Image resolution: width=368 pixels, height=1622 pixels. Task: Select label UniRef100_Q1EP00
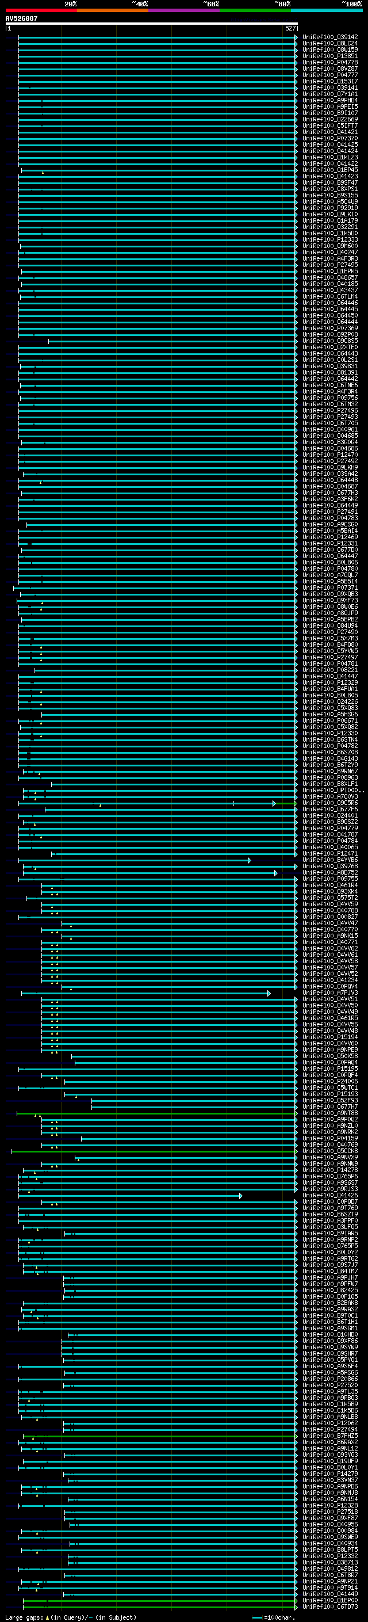coord(330,1600)
